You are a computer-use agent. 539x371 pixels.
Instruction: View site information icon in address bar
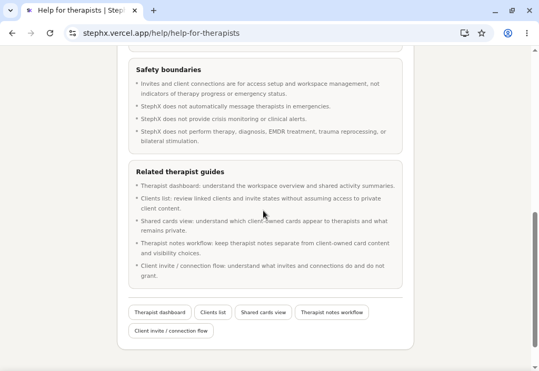(73, 33)
